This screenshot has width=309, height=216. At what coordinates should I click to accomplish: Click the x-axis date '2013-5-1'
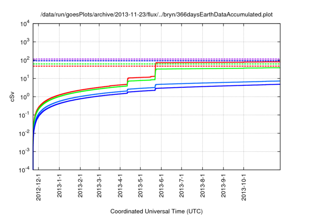[140, 186]
